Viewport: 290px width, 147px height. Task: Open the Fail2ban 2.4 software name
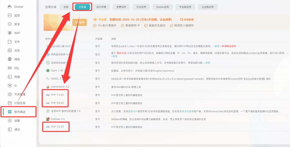58,119
